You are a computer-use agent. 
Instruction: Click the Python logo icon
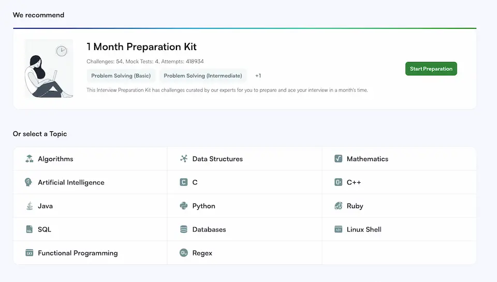click(184, 206)
